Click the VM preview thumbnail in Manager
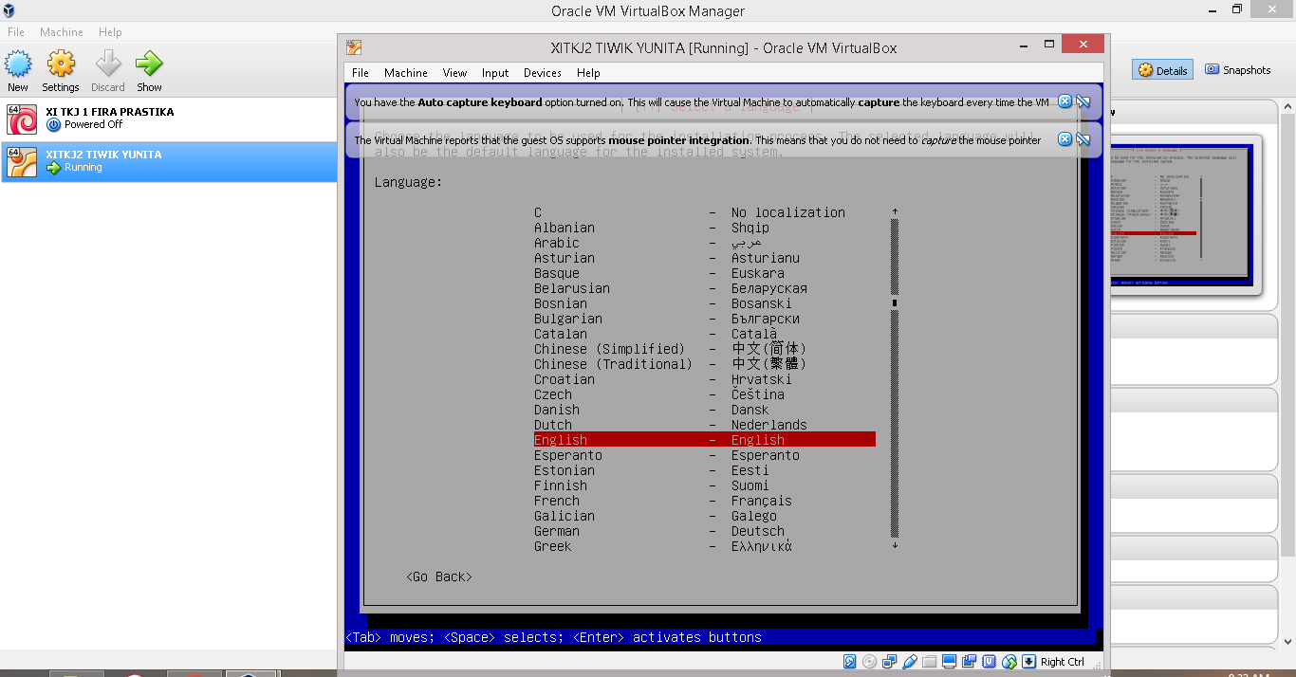Viewport: 1296px width, 677px height. 1181,213
